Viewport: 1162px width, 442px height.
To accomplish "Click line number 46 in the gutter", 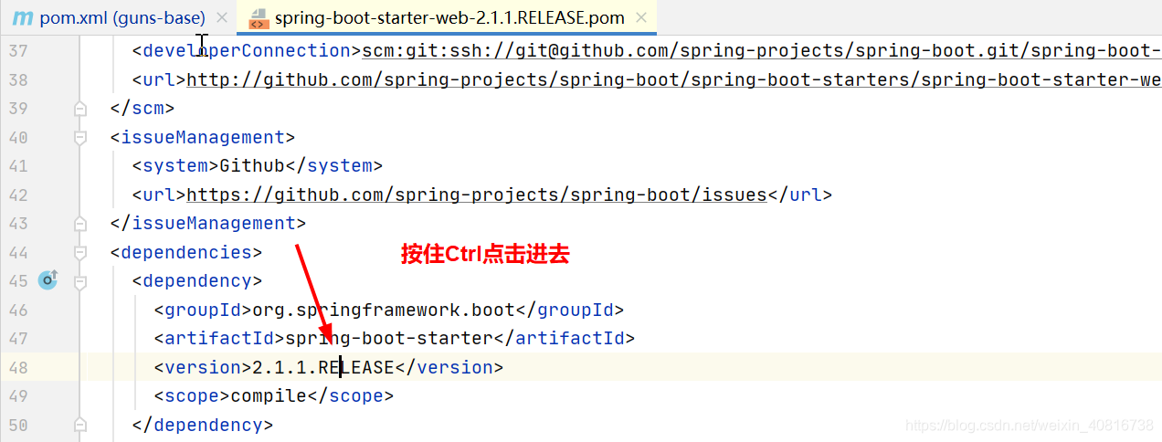I will tap(17, 310).
